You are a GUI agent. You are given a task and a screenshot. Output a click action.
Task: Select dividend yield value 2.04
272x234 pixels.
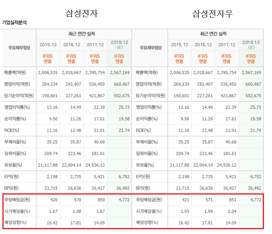[232, 211]
